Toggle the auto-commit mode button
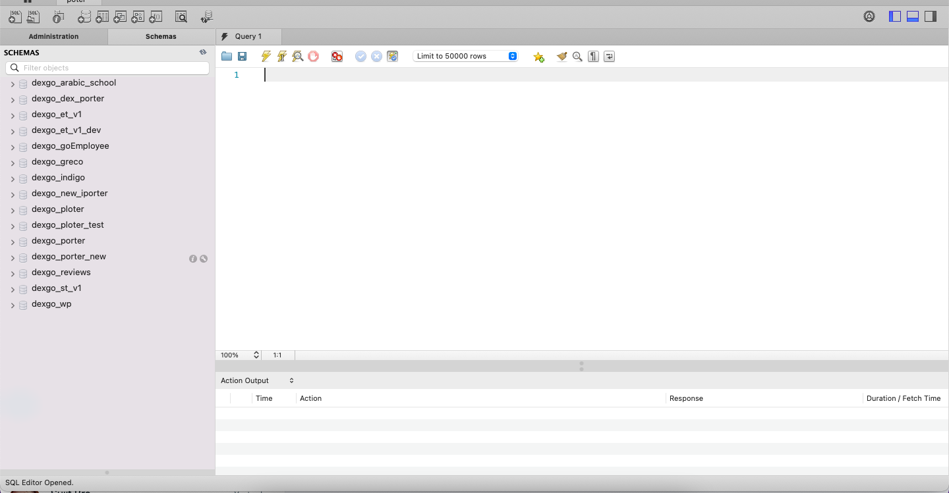949x493 pixels. coord(392,57)
